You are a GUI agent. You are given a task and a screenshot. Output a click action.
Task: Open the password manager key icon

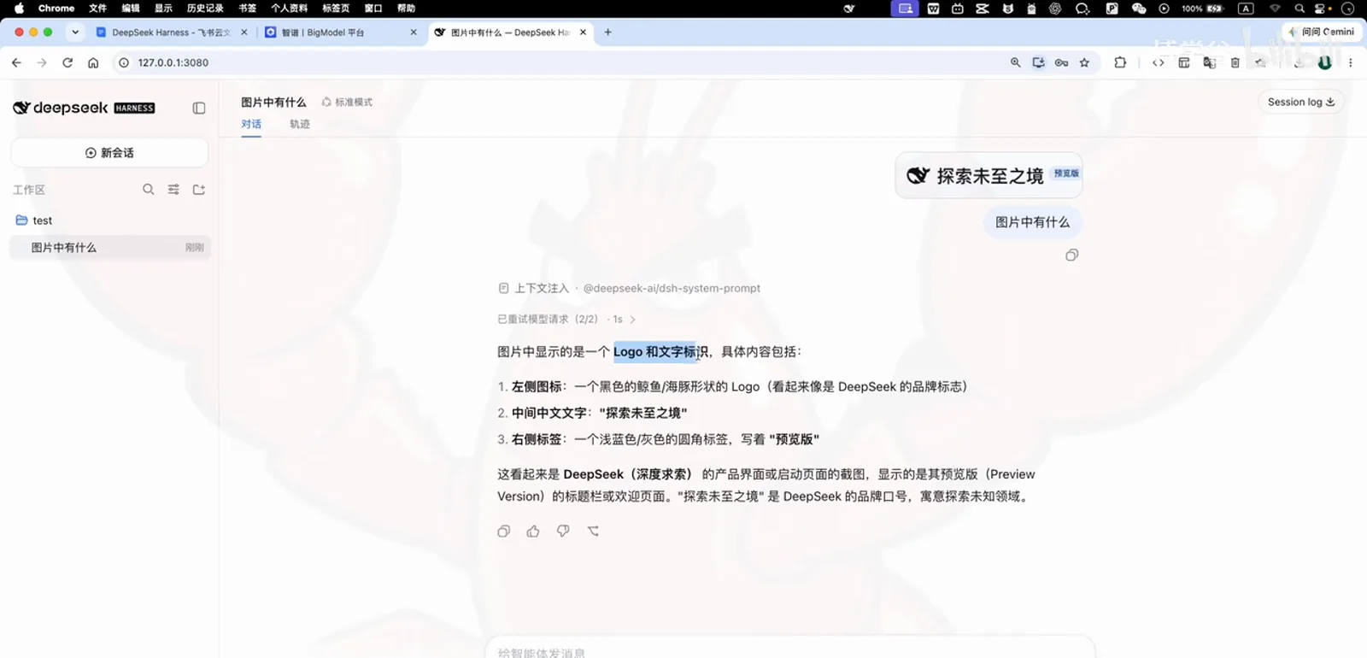(x=1061, y=62)
